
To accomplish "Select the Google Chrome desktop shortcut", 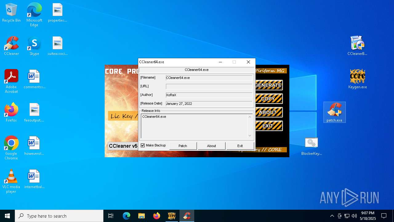I will coord(11,148).
